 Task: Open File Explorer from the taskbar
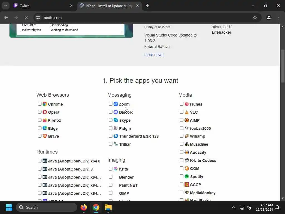click(x=108, y=207)
